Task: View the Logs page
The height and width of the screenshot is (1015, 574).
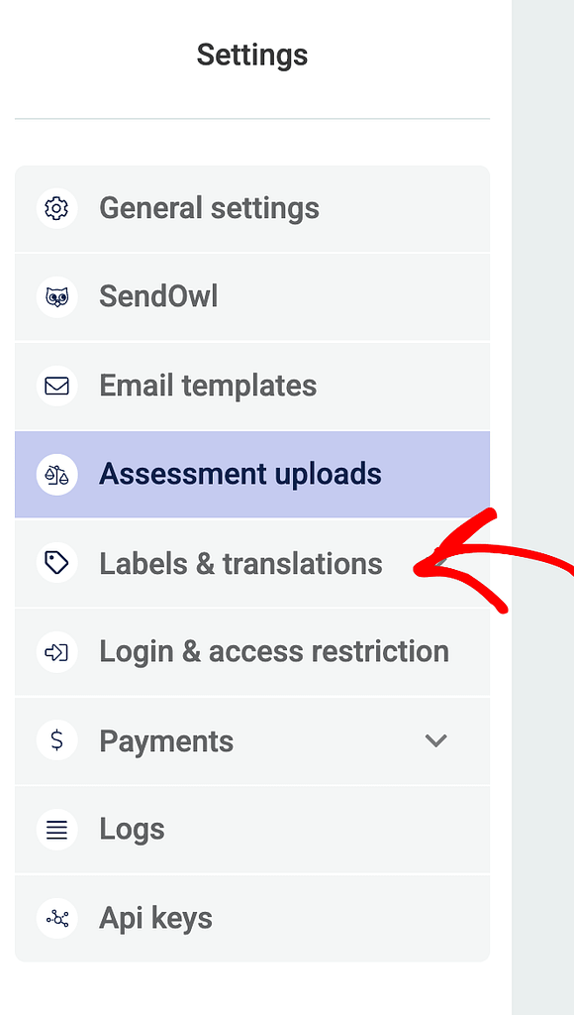Action: click(252, 830)
